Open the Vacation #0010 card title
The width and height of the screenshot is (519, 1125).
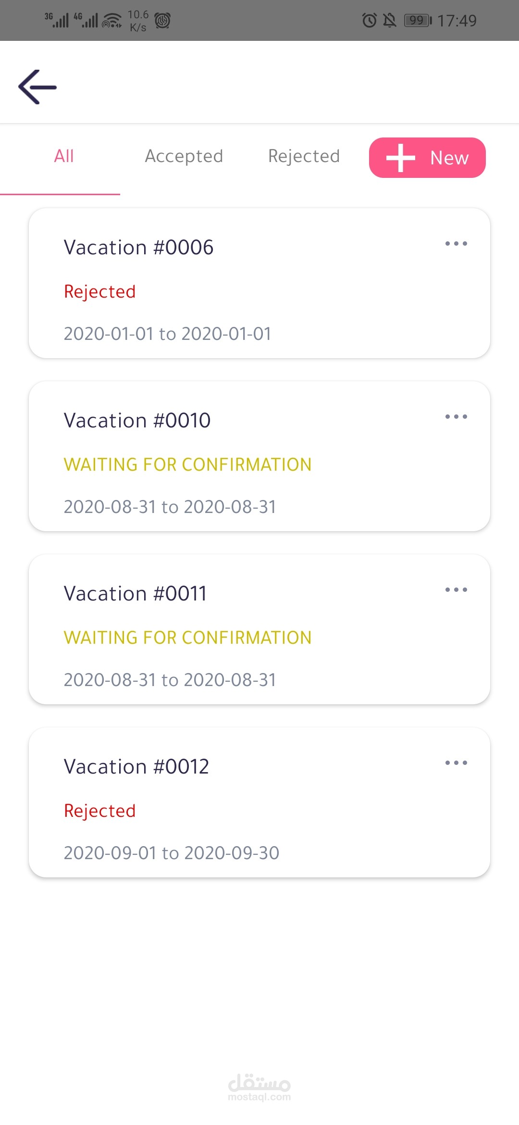coord(137,421)
